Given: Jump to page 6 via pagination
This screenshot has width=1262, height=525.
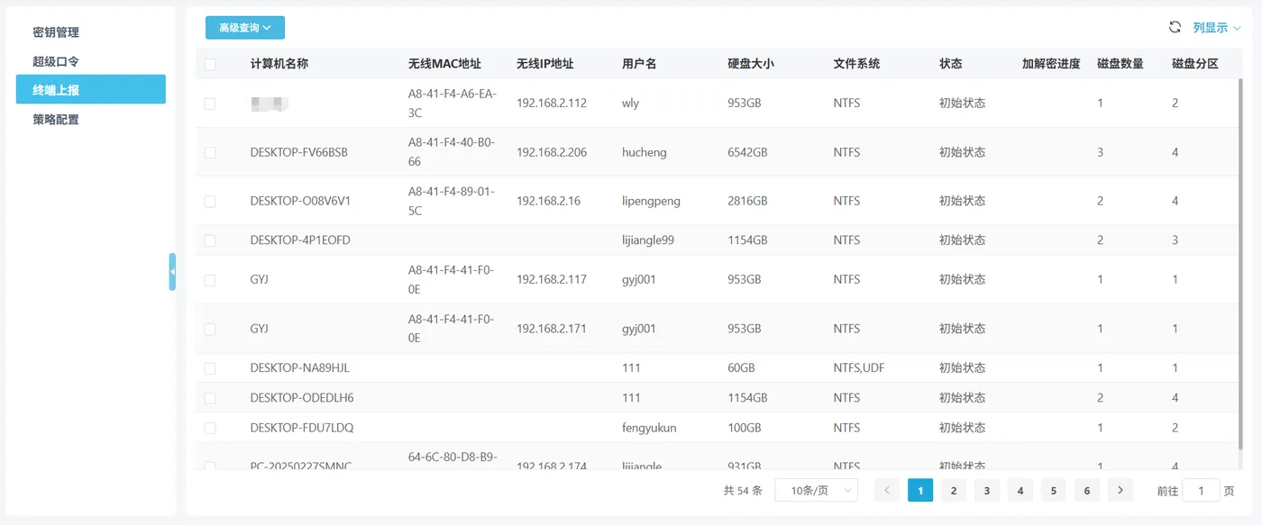Looking at the screenshot, I should [x=1086, y=490].
